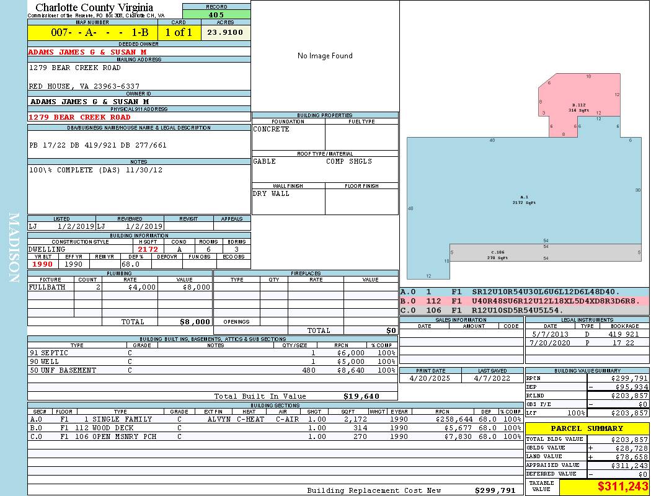The width and height of the screenshot is (651, 496).
Task: Click mailing address 1279 BEAR CREEK ROAD
Action: click(x=75, y=68)
